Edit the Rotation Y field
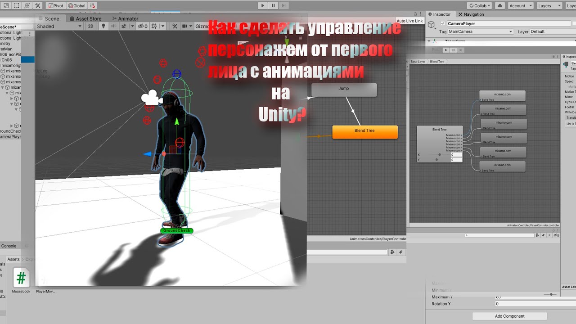Viewport: 576px width, 324px height. (535, 304)
